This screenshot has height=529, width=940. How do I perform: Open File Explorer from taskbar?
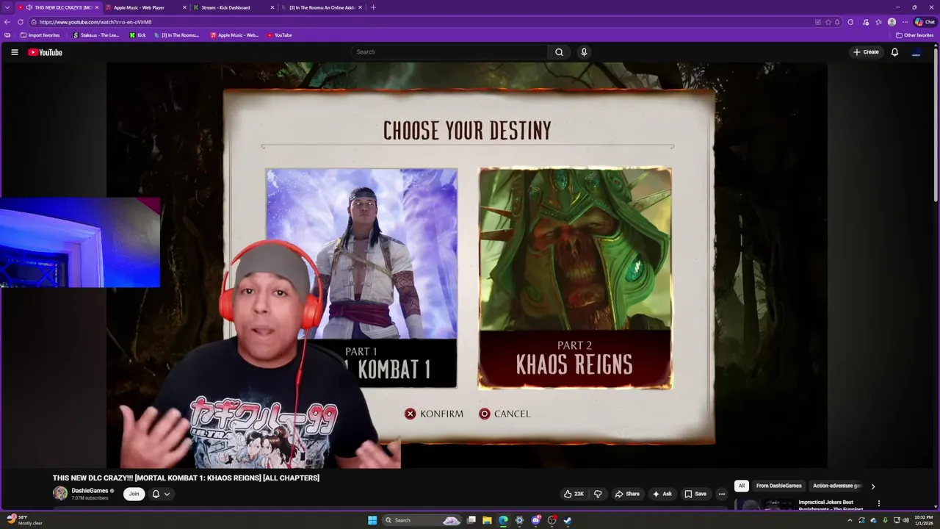(487, 520)
